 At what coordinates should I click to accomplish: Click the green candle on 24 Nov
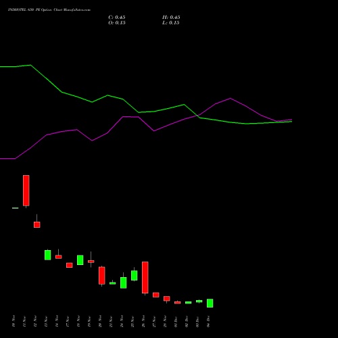[x=124, y=283]
